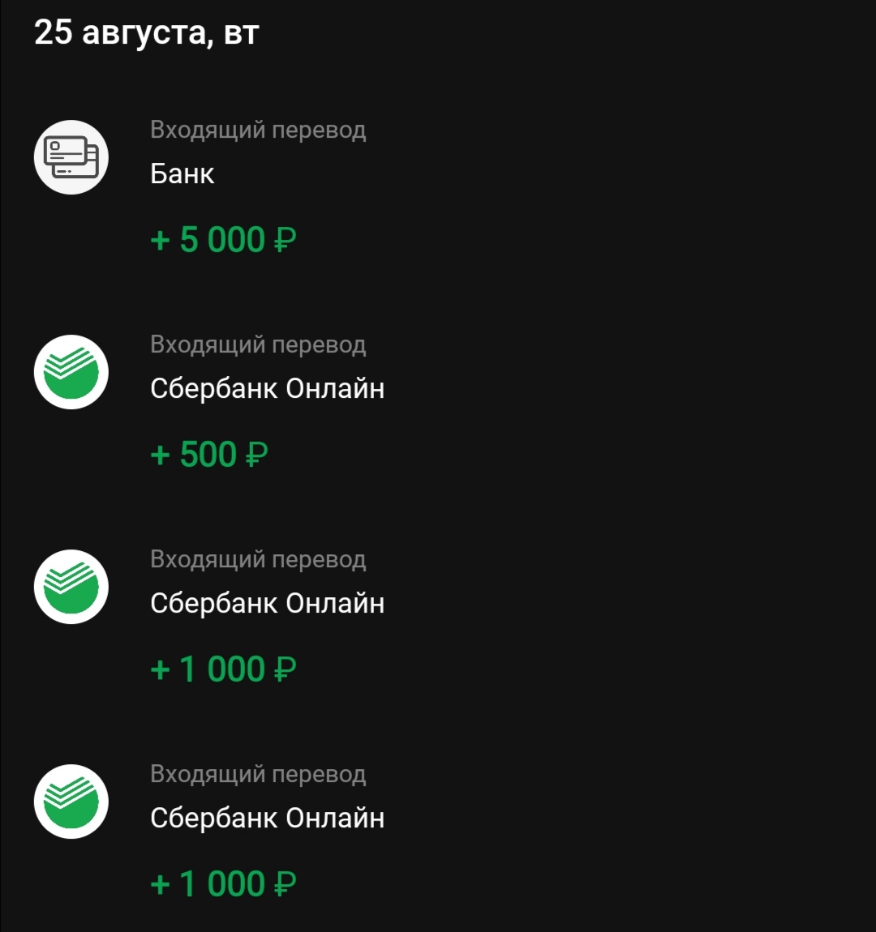Select the + 500 ₽ amount
The height and width of the screenshot is (932, 876).
(208, 455)
